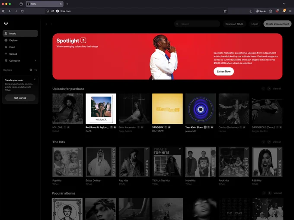The width and height of the screenshot is (294, 220).
Task: Click the tracking protection shield icon
Action: click(x=48, y=11)
